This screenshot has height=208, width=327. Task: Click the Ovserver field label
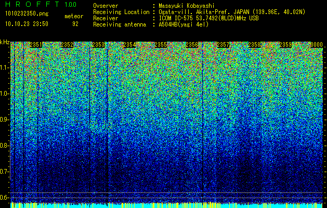pos(106,6)
